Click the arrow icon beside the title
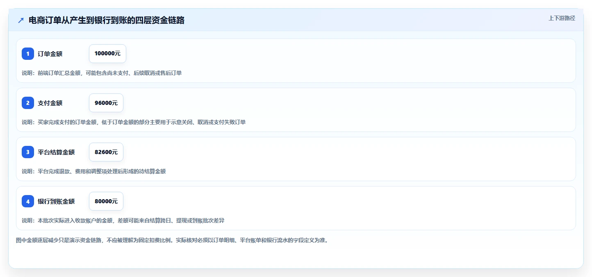The image size is (592, 277). 21,20
